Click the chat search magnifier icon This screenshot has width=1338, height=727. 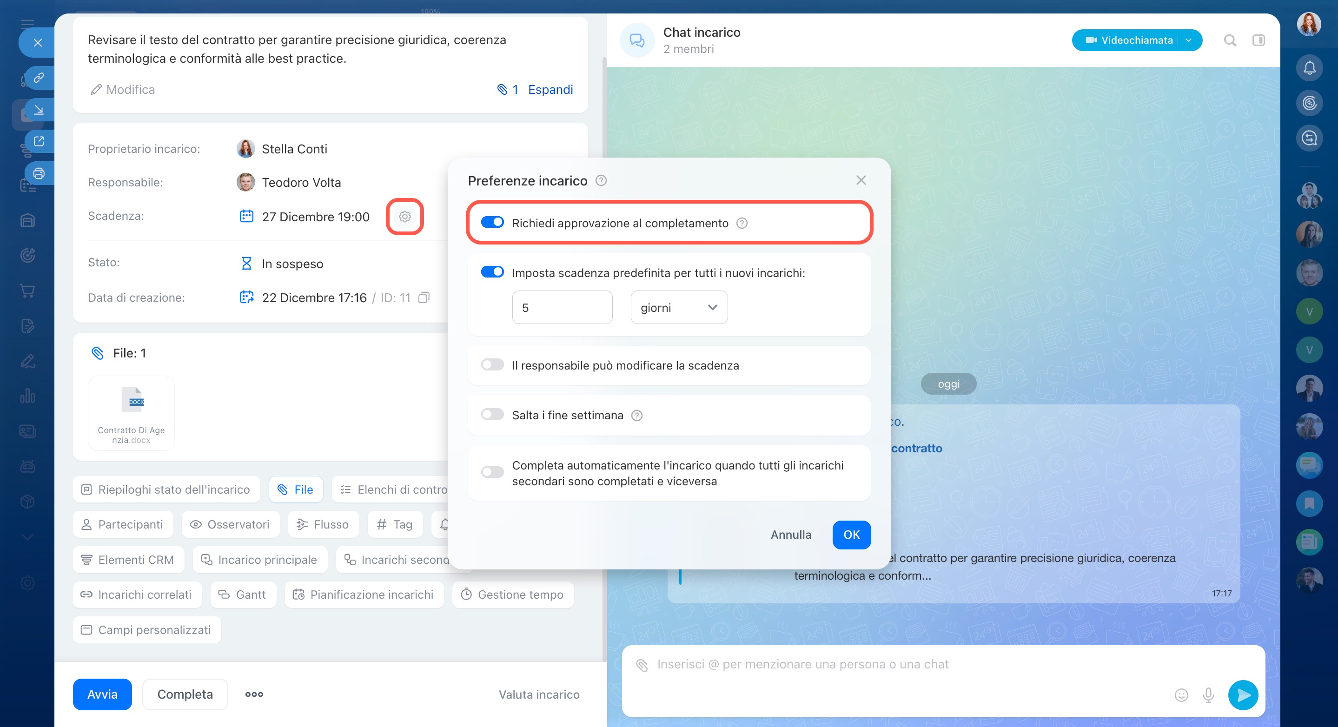click(x=1229, y=40)
